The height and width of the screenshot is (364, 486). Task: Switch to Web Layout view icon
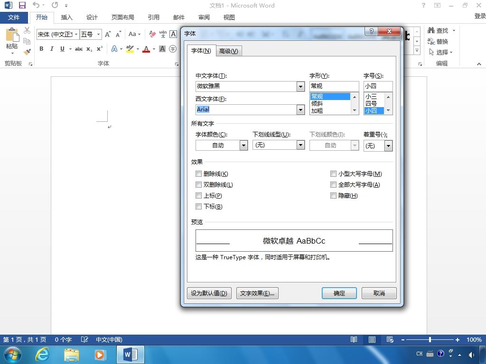(x=390, y=339)
